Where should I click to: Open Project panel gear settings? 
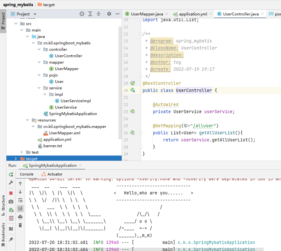109,14
